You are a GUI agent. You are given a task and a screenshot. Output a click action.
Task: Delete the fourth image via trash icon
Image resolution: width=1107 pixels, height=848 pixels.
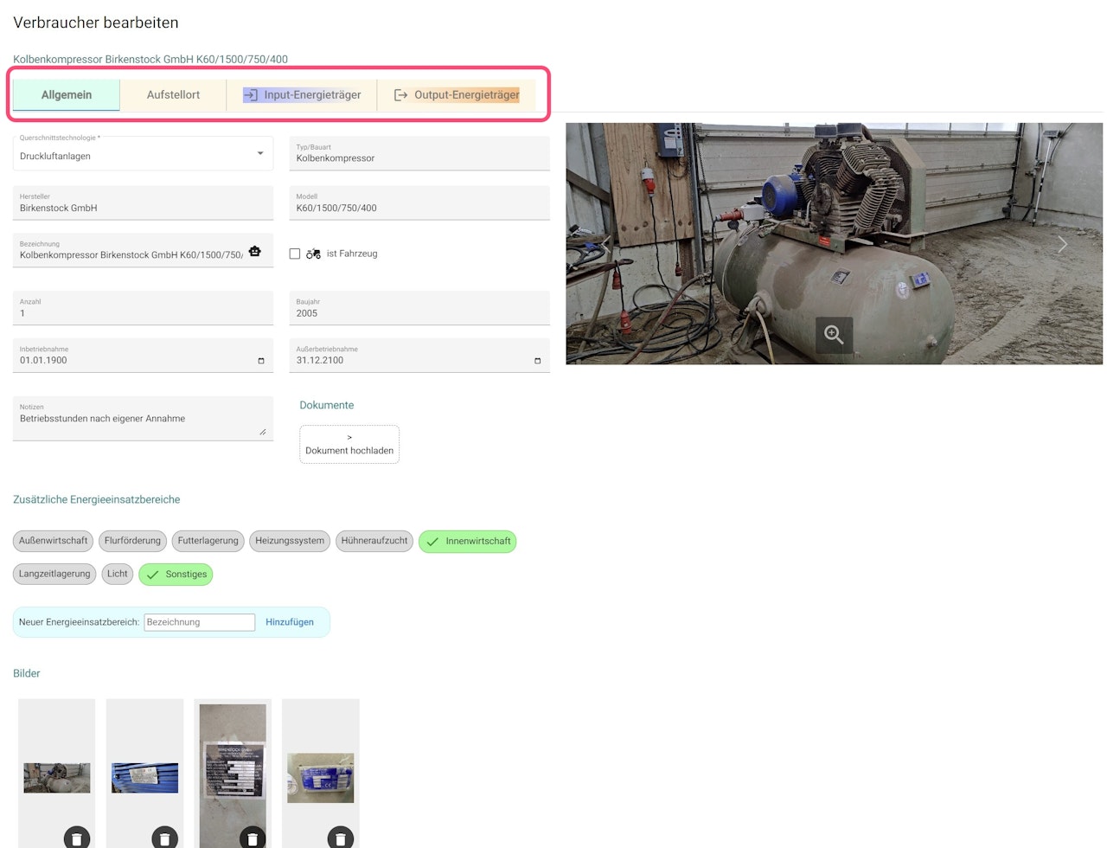[x=341, y=838]
